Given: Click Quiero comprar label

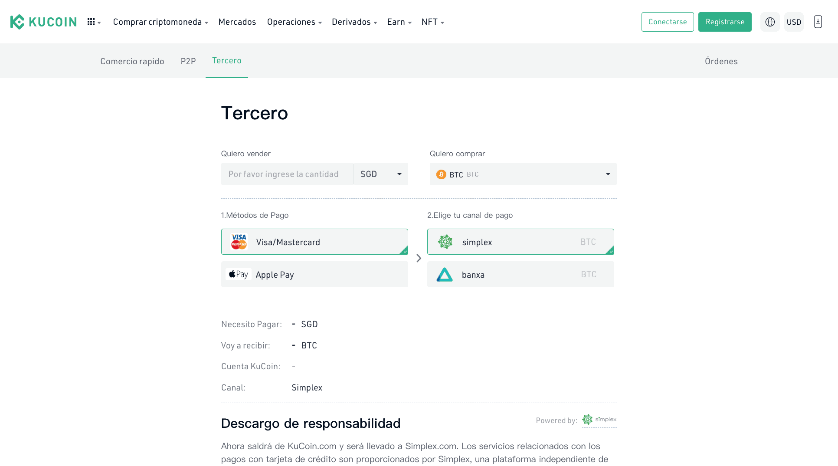Looking at the screenshot, I should point(457,154).
